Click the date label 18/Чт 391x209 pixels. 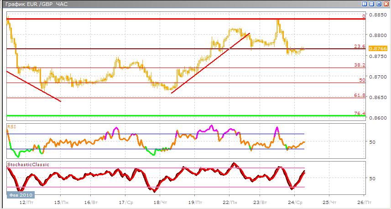160,202
